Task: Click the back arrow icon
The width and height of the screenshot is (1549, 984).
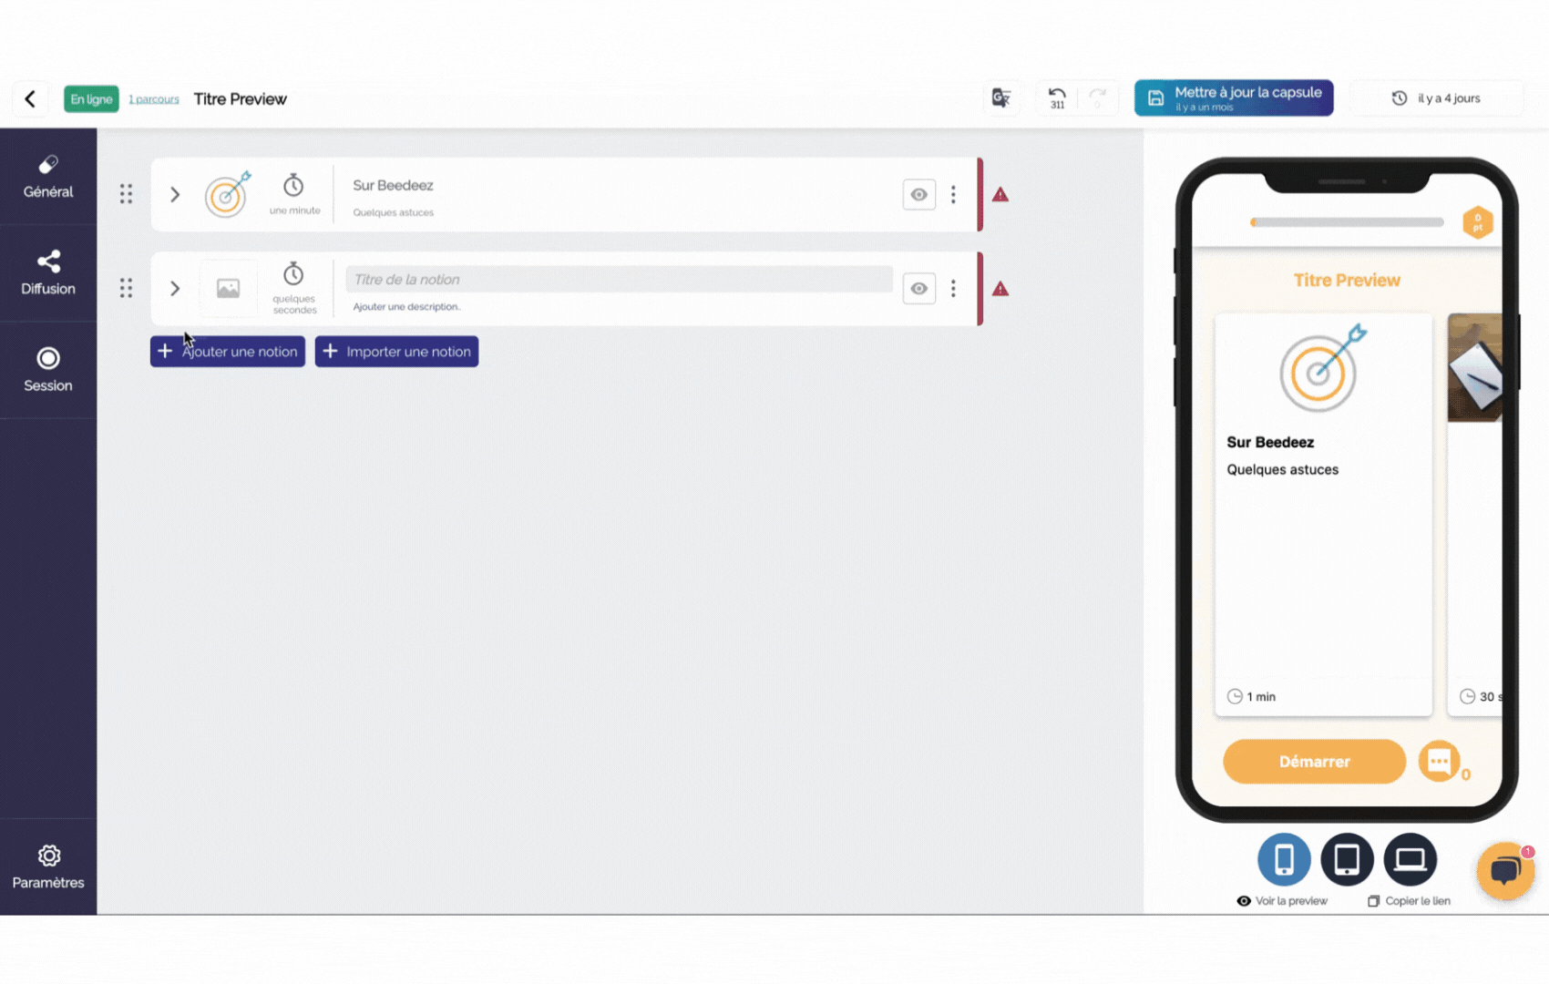Action: pyautogui.click(x=30, y=98)
